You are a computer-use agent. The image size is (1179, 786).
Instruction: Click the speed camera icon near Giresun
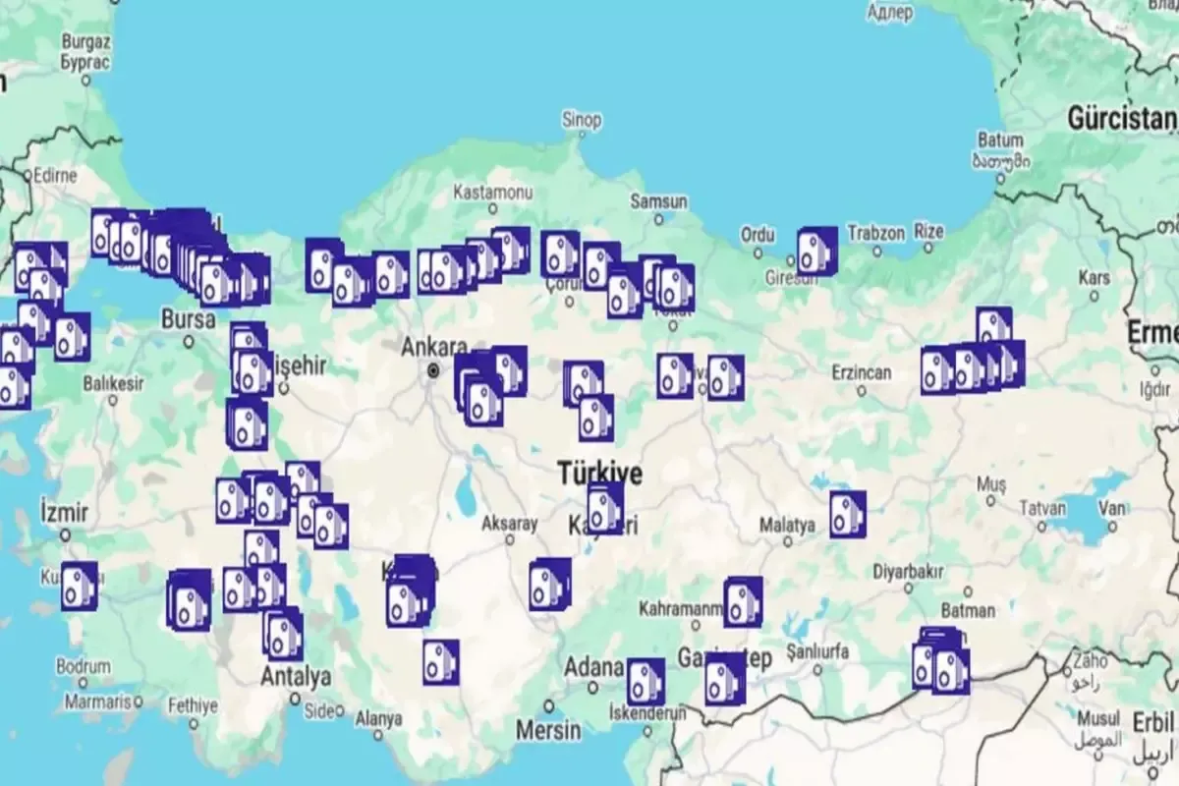816,251
